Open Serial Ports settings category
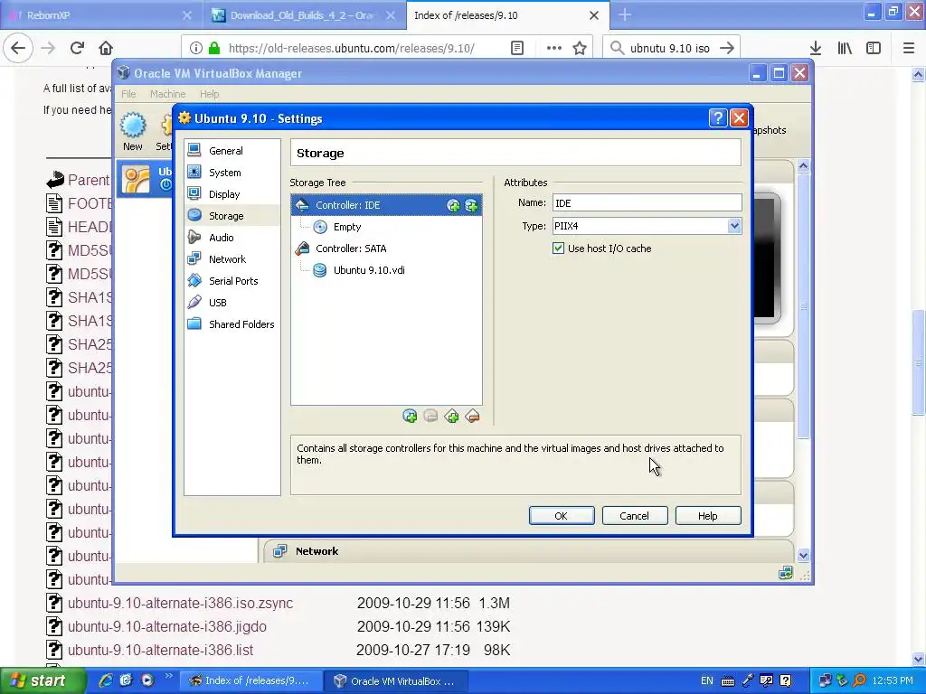Viewport: 926px width, 694px height. (231, 281)
